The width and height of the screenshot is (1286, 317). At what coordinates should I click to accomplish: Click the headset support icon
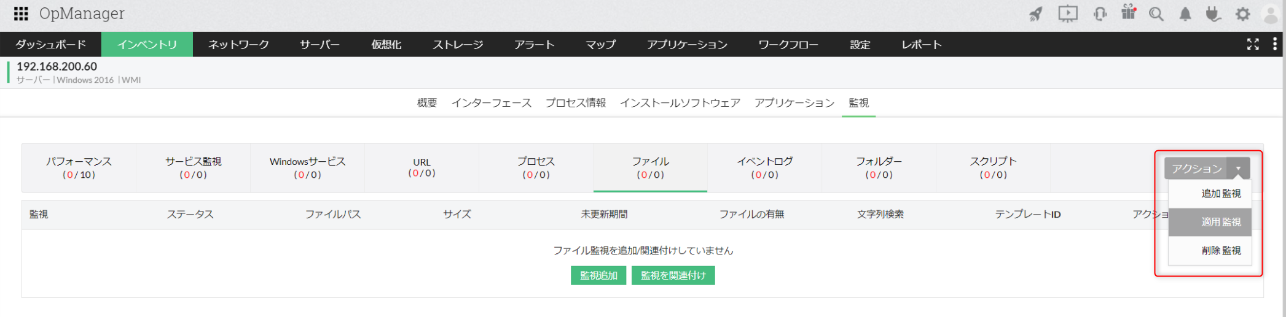1100,14
